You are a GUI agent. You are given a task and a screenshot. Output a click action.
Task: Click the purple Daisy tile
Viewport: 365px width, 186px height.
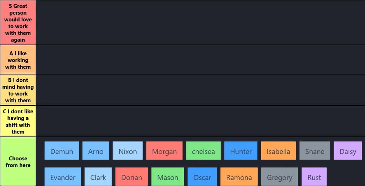(x=348, y=151)
